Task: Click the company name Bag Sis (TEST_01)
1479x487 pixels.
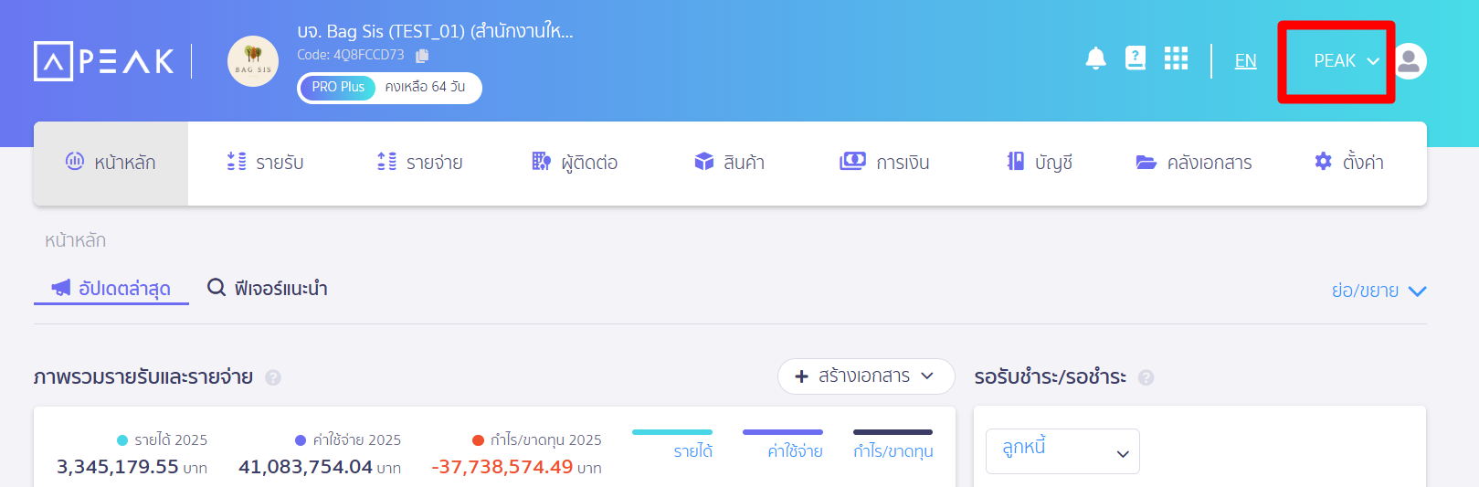Action: [435, 31]
